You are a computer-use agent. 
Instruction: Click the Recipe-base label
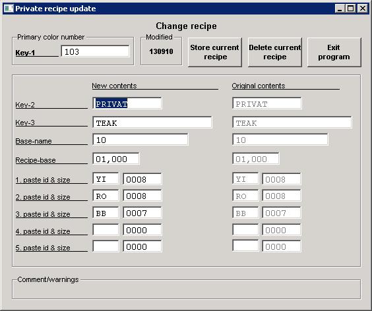pyautogui.click(x=36, y=160)
